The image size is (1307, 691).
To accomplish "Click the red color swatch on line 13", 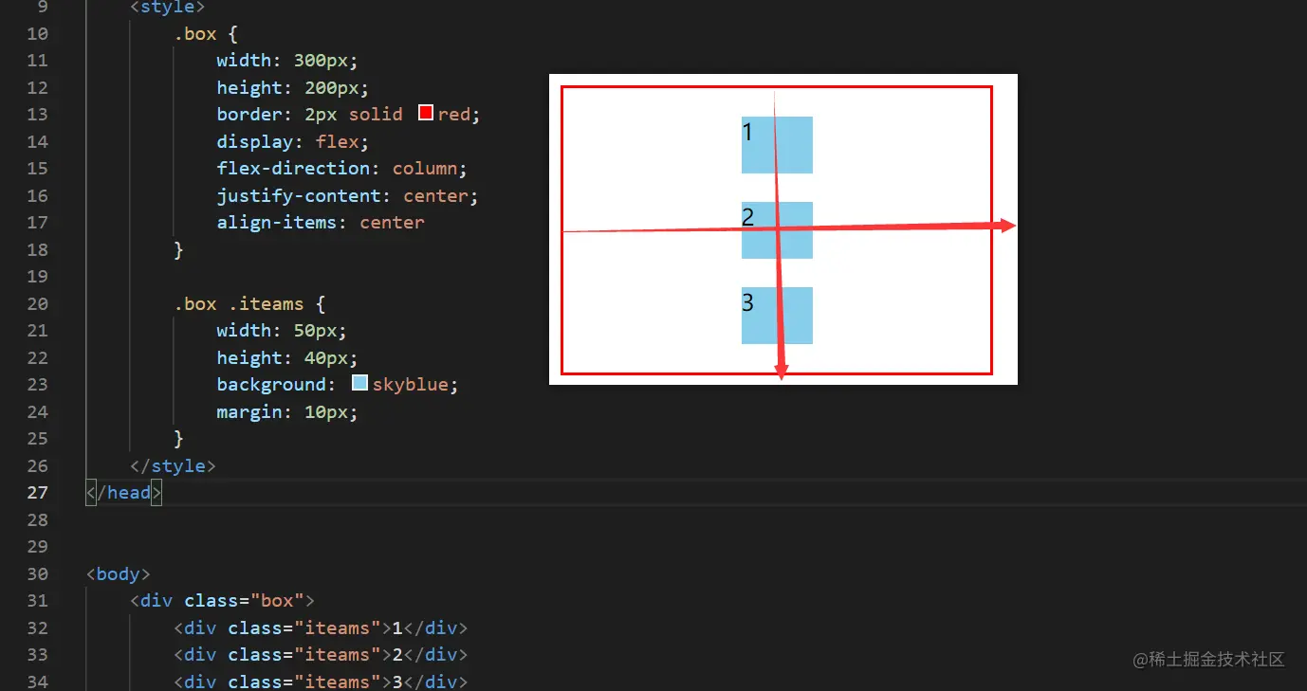I will pyautogui.click(x=426, y=113).
